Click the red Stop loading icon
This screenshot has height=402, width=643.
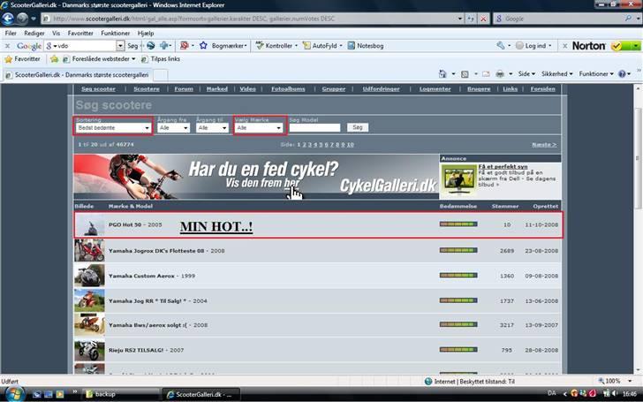coord(484,19)
